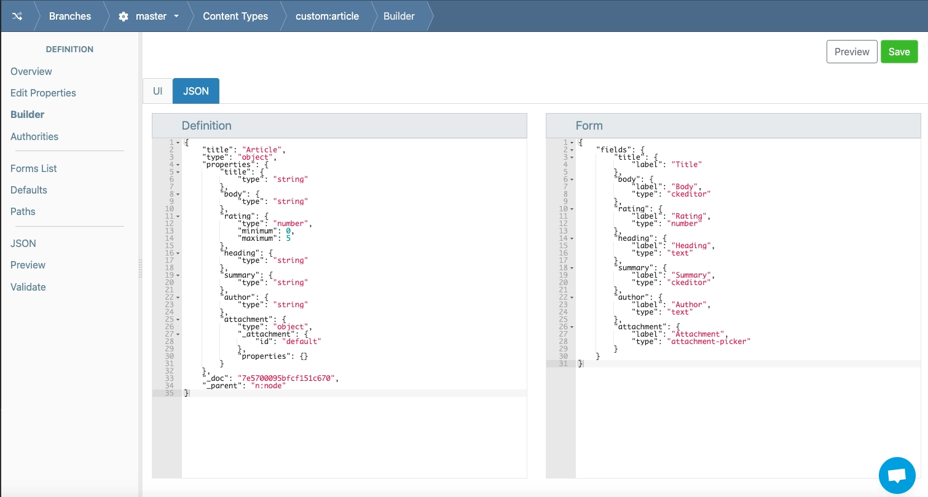The width and height of the screenshot is (928, 497).
Task: Collapse the "fields" block in Form editor
Action: 572,150
